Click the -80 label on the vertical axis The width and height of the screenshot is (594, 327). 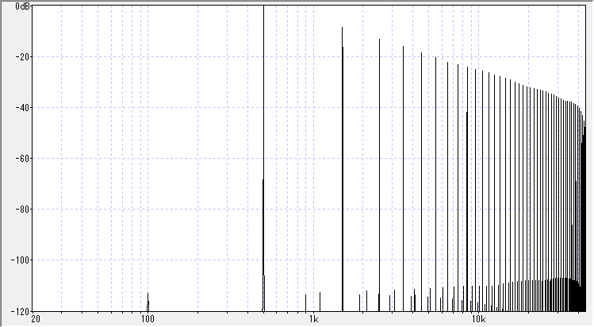pyautogui.click(x=22, y=210)
